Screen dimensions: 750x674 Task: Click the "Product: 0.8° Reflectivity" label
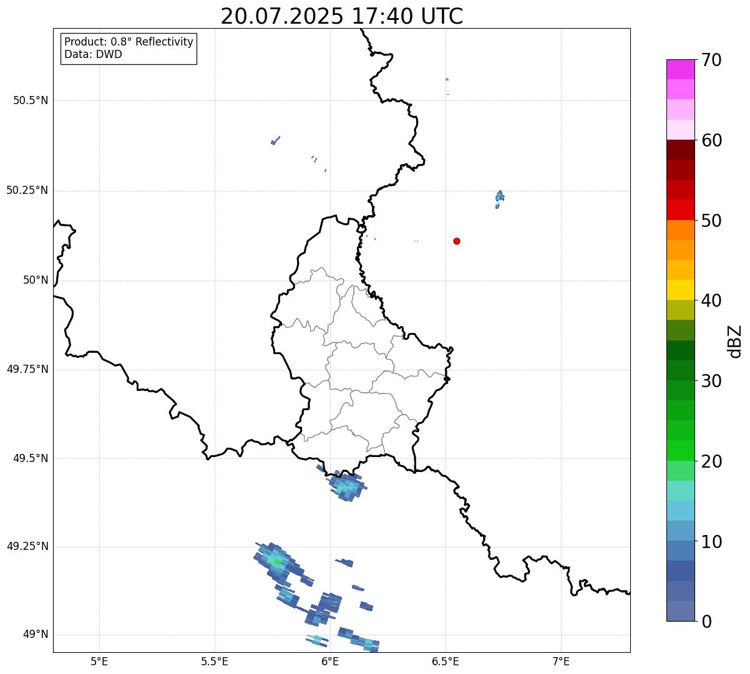[x=129, y=42]
